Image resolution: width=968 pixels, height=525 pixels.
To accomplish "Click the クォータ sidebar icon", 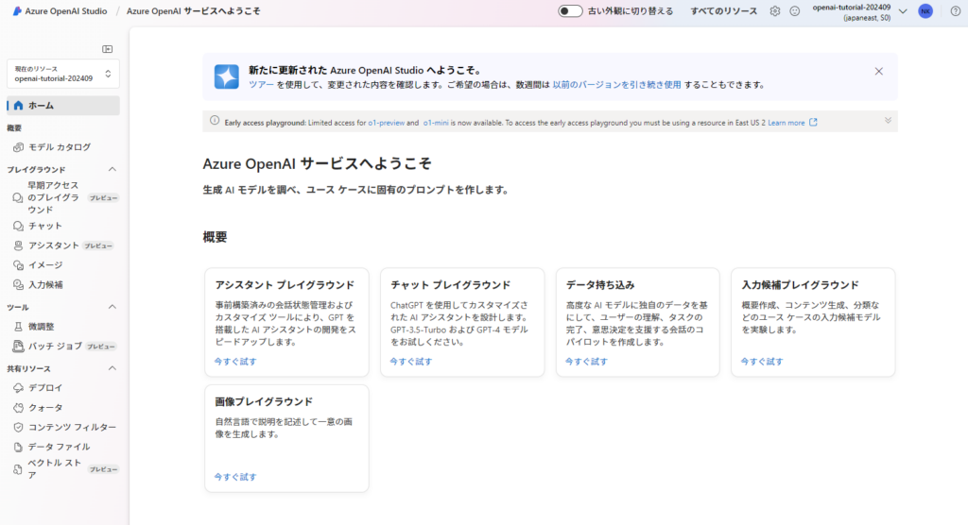I will pos(19,407).
